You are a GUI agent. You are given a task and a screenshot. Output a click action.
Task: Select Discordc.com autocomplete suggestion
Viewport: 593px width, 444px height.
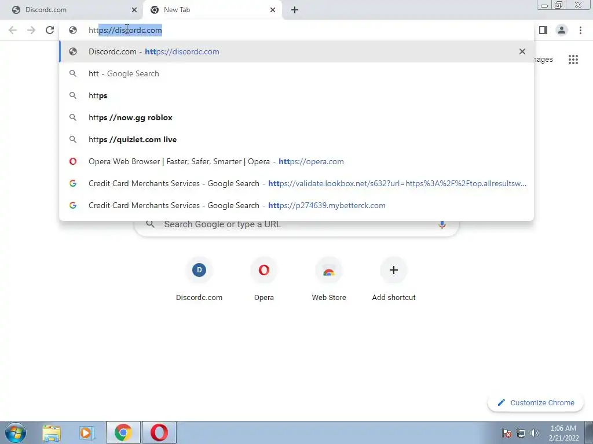296,51
